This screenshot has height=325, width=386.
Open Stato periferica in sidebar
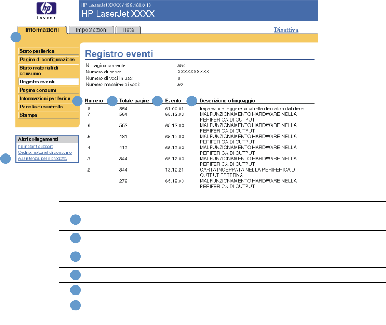tap(48, 51)
